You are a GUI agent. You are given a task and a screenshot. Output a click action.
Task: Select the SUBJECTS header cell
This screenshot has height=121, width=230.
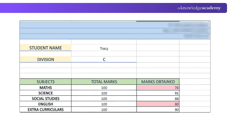click(x=45, y=82)
